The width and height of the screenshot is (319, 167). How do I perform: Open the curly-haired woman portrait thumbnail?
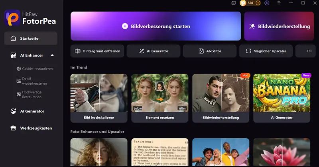[x=99, y=152]
